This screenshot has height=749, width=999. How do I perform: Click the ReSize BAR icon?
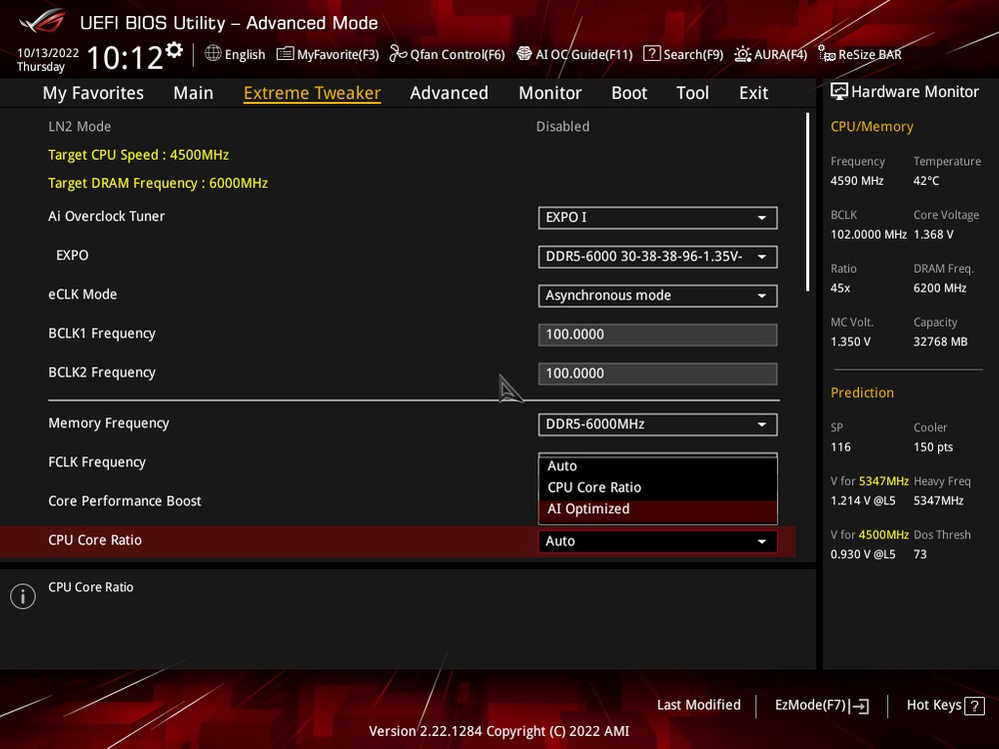(826, 54)
